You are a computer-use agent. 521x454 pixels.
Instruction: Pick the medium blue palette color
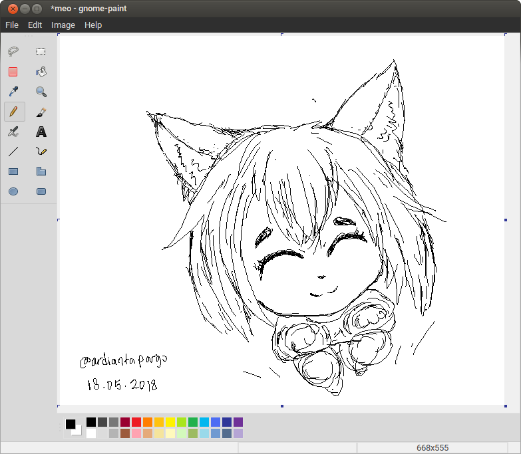pos(216,422)
